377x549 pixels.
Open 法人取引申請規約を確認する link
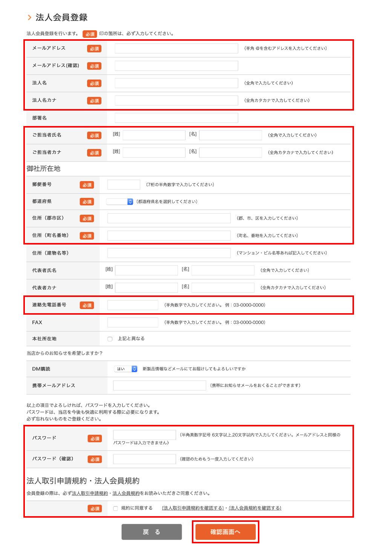(193, 508)
